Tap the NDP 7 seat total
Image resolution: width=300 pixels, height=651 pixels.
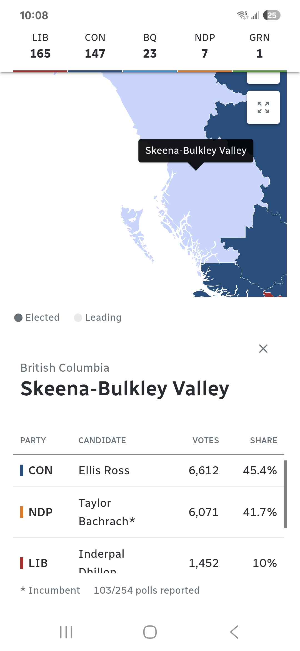[x=205, y=46]
